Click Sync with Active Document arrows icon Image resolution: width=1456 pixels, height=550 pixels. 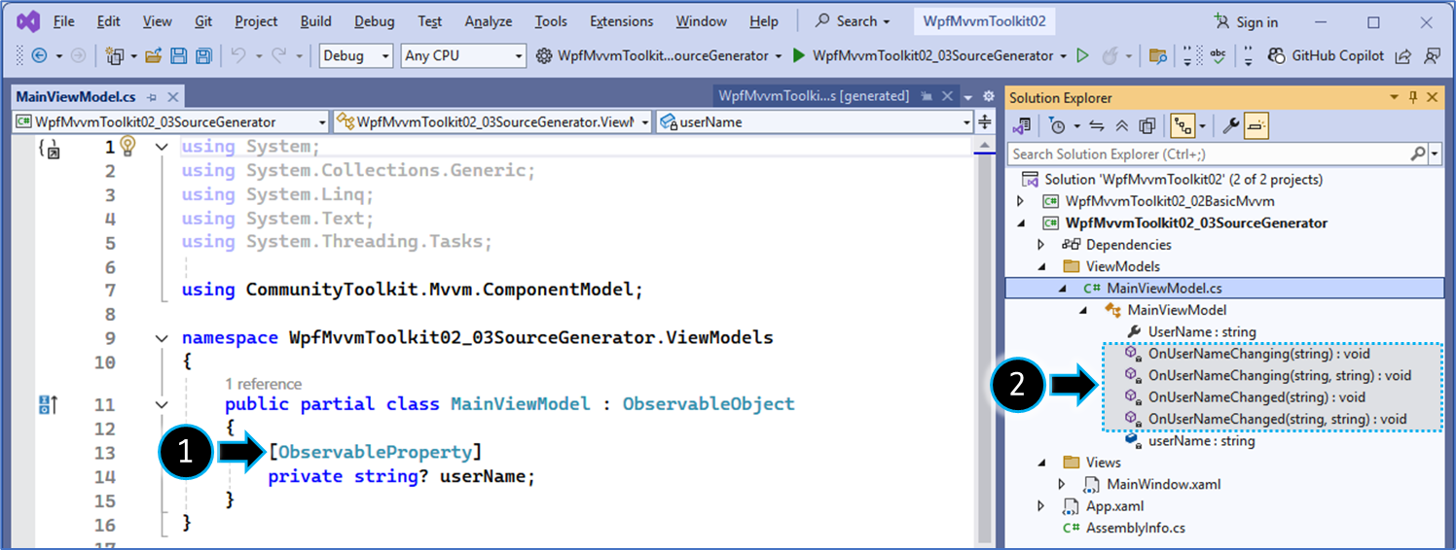pos(1096,125)
